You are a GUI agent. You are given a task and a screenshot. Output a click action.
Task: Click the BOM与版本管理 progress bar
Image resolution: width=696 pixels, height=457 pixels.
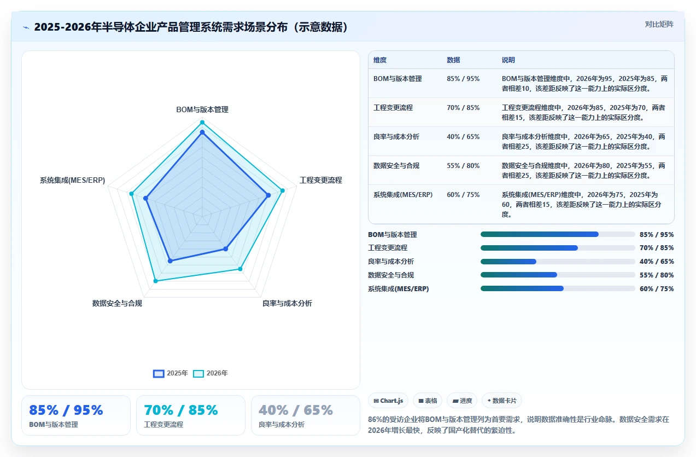coord(558,234)
